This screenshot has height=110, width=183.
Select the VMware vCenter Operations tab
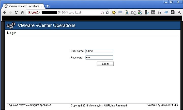23,6
